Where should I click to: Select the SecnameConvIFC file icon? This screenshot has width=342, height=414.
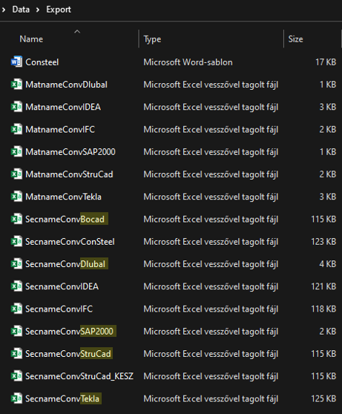16,309
